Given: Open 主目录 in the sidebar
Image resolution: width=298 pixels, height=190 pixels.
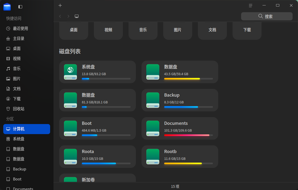Looking at the screenshot, I should [x=27, y=39].
